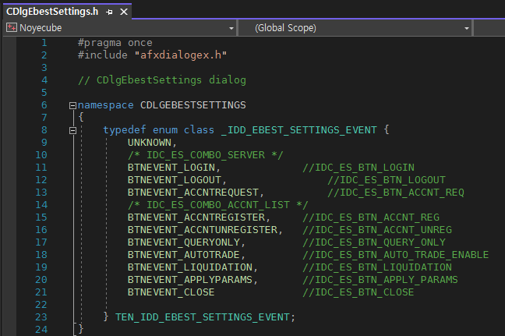Pin the CDlgEbestSettings.h tab
Image resolution: width=505 pixels, height=336 pixels.
[x=110, y=12]
